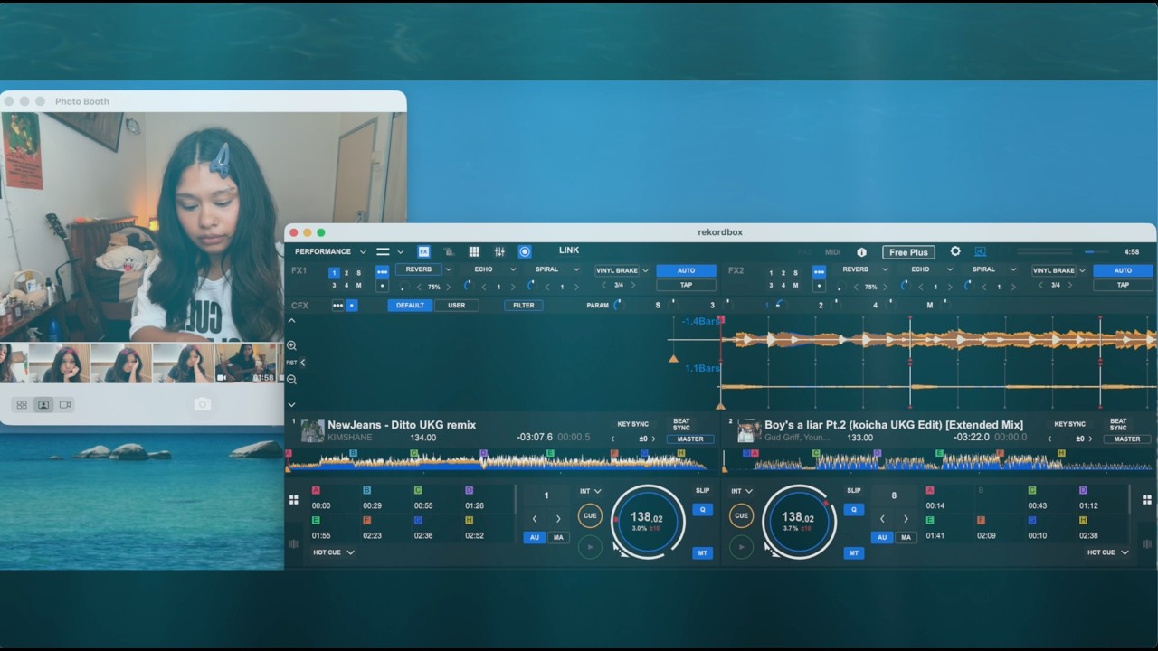Screen dimensions: 1158x651
Task: Open deck 1 INT source dropdown
Action: pos(591,491)
